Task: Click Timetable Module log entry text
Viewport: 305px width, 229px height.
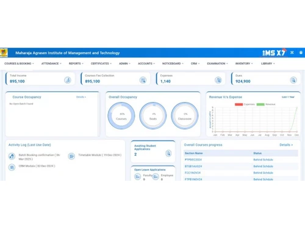Action: [x=100, y=155]
